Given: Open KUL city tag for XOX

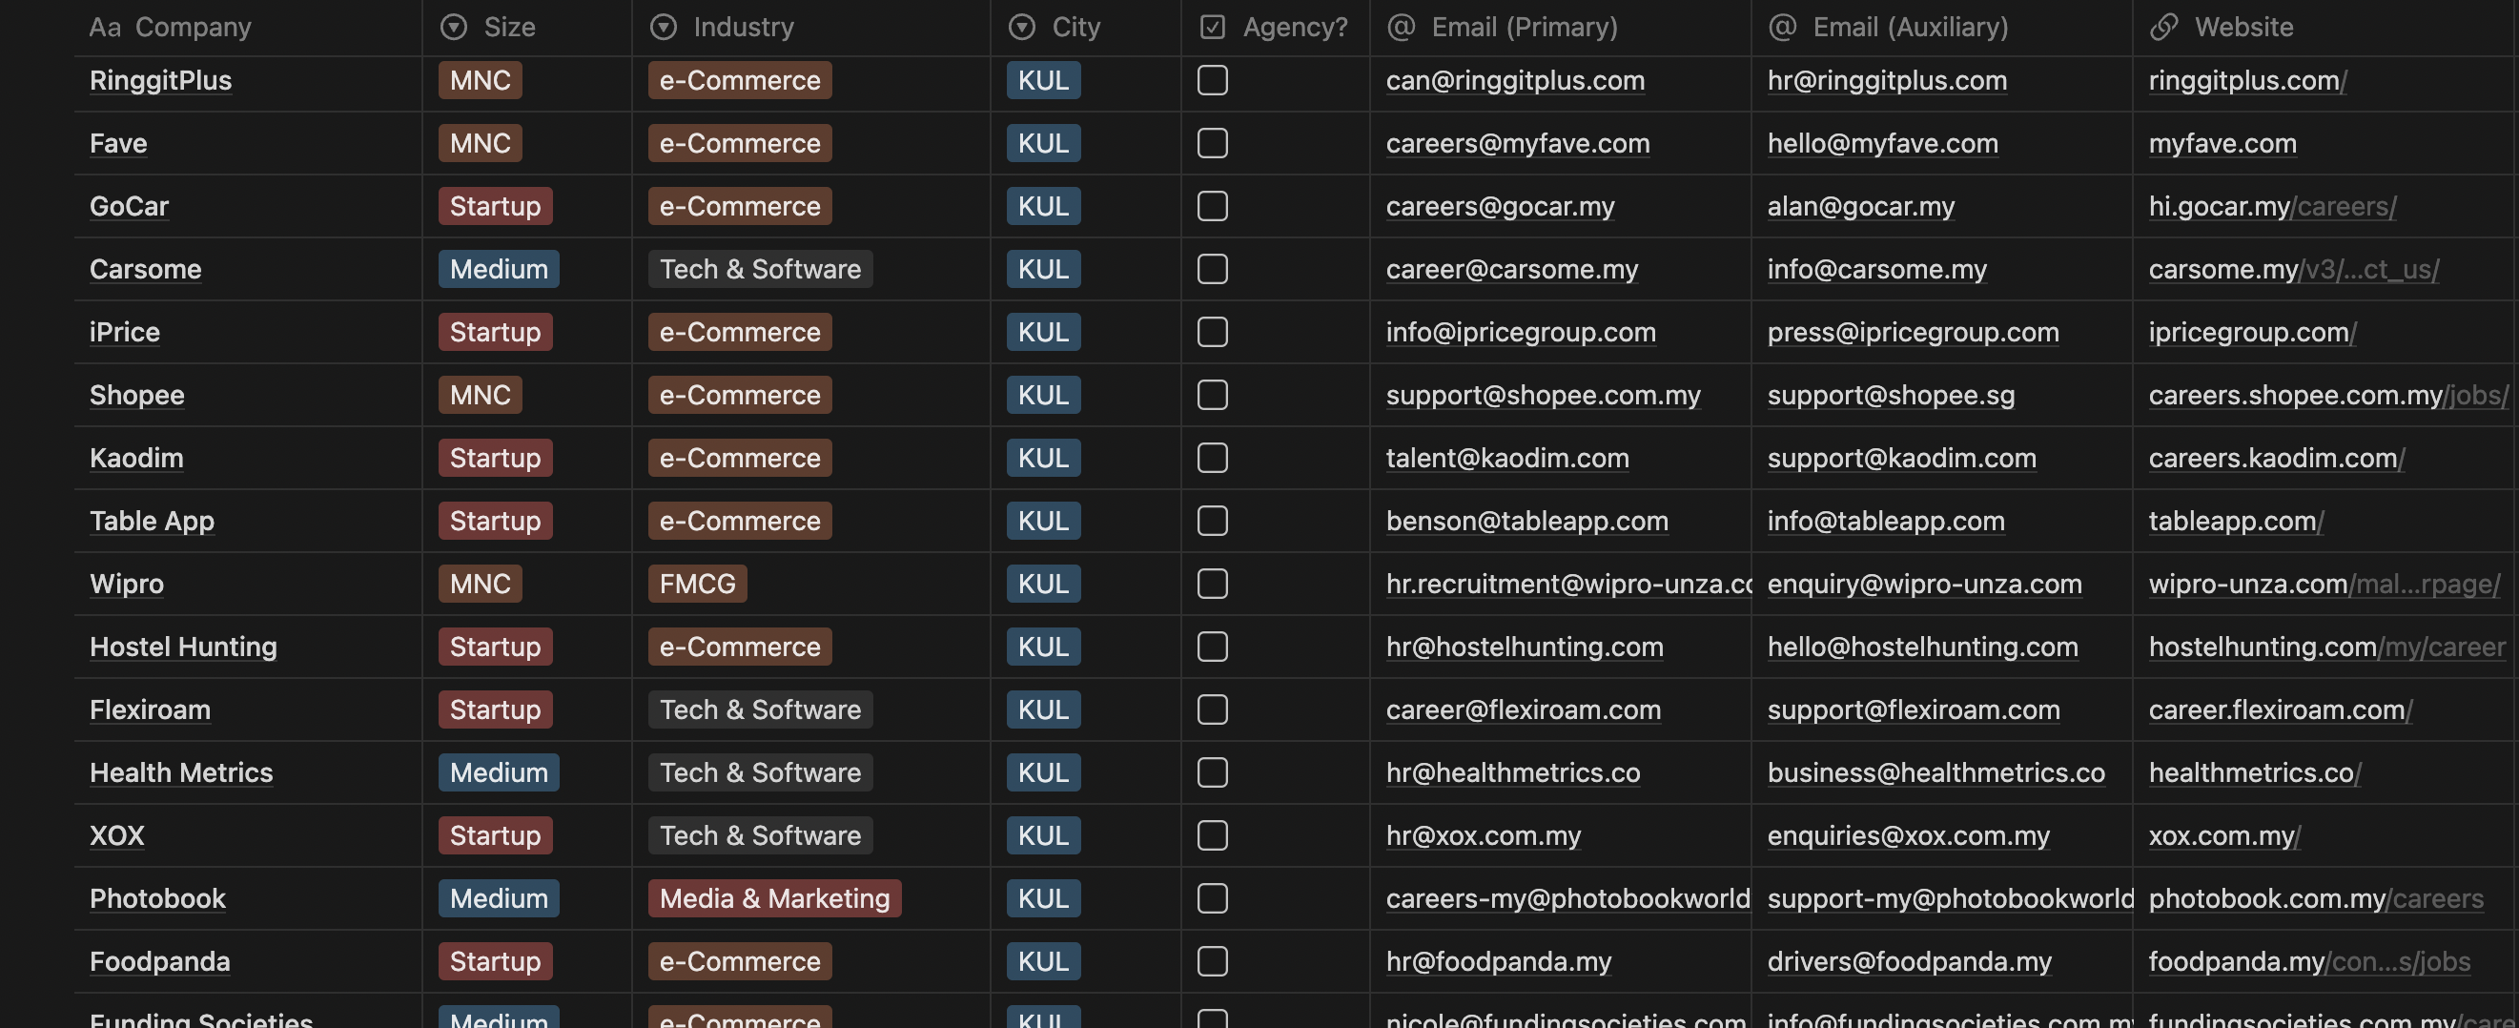Looking at the screenshot, I should click(1043, 835).
